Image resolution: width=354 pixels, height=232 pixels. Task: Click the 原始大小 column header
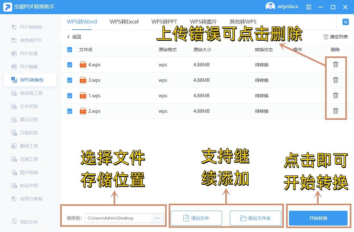pos(202,50)
